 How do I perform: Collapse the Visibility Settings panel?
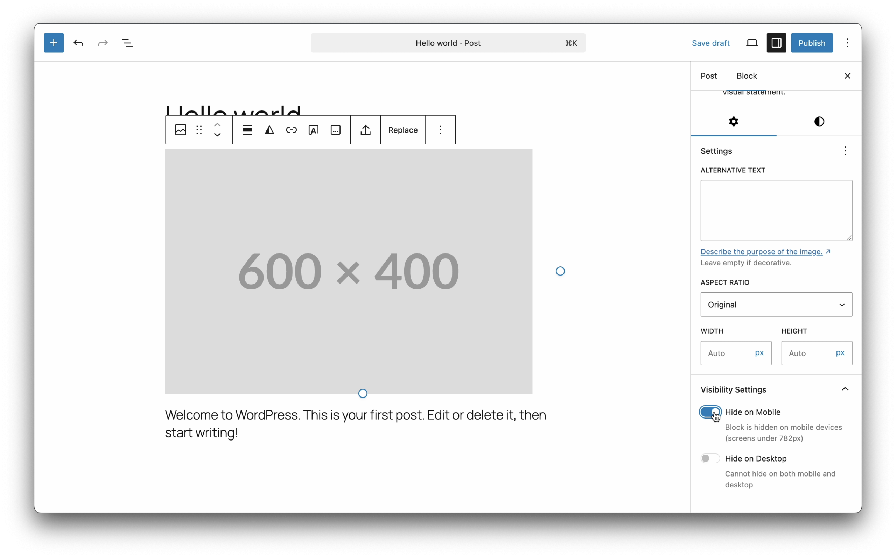tap(845, 389)
